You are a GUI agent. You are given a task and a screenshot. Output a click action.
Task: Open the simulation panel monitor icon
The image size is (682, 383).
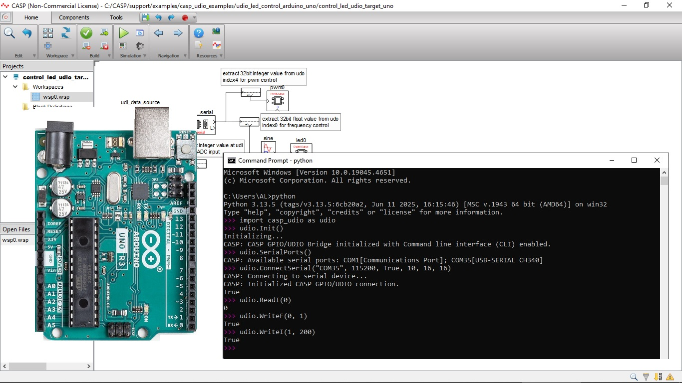point(123,46)
